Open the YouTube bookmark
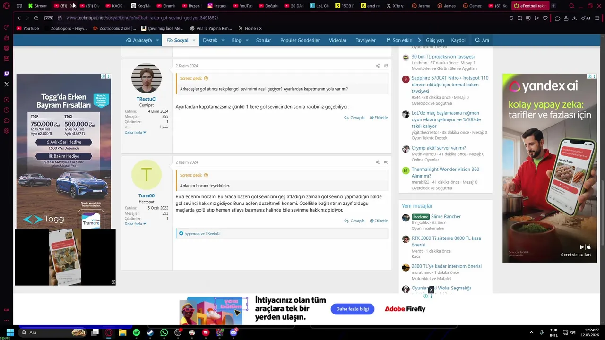The height and width of the screenshot is (340, 605). point(27,28)
